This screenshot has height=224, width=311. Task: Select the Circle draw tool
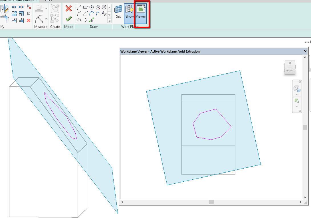point(104,7)
